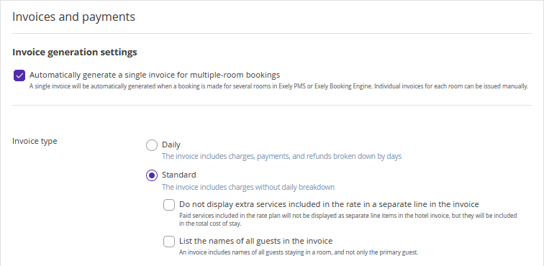The width and height of the screenshot is (544, 266).
Task: Click the 'Daily' option label
Action: point(171,145)
